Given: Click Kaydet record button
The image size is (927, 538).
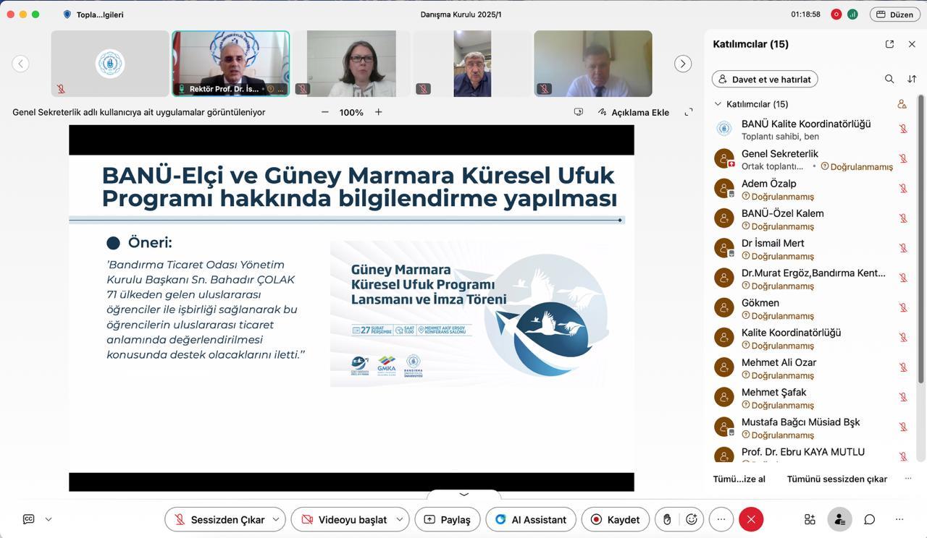Looking at the screenshot, I should (x=615, y=519).
